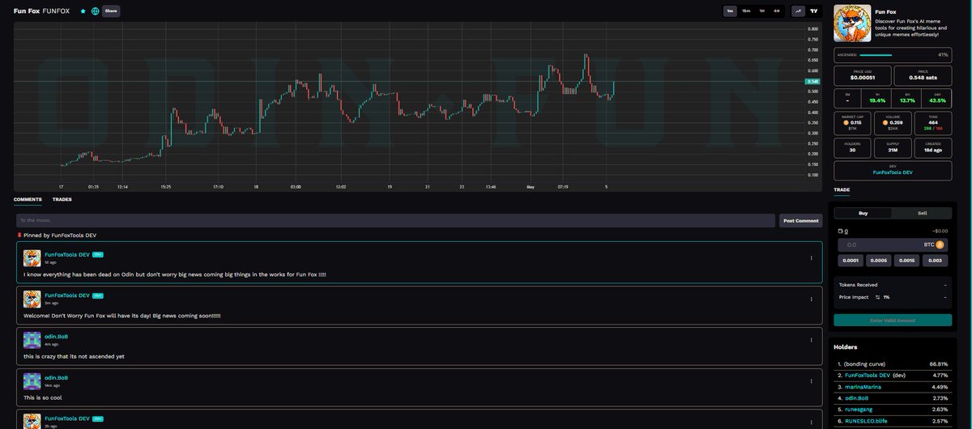This screenshot has width=972, height=429.
Task: Click the Price USD $0.00051 box
Action: point(862,75)
